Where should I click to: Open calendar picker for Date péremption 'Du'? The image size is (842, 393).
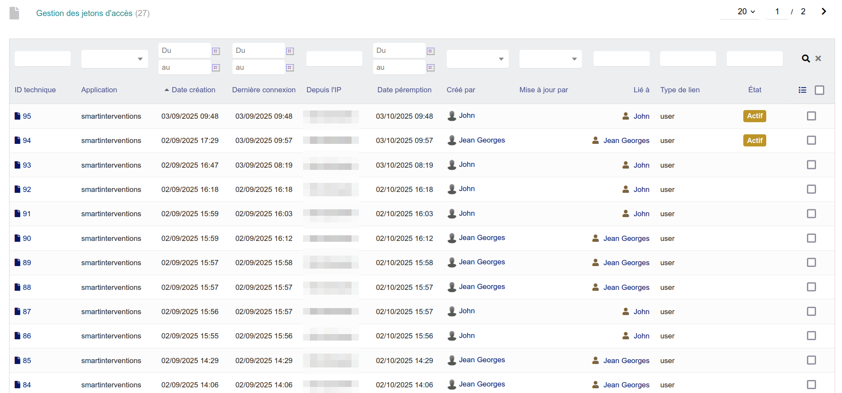tap(431, 51)
